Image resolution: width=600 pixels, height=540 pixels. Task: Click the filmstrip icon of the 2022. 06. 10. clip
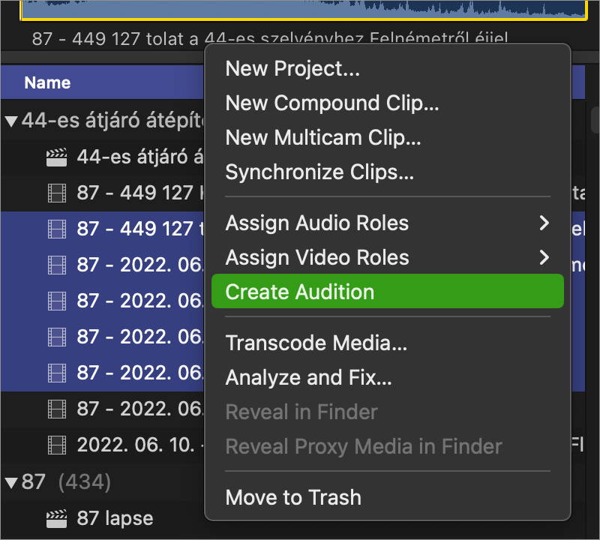[x=57, y=445]
